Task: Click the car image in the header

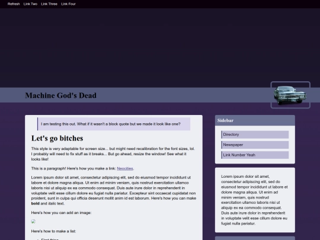Action: [x=290, y=95]
